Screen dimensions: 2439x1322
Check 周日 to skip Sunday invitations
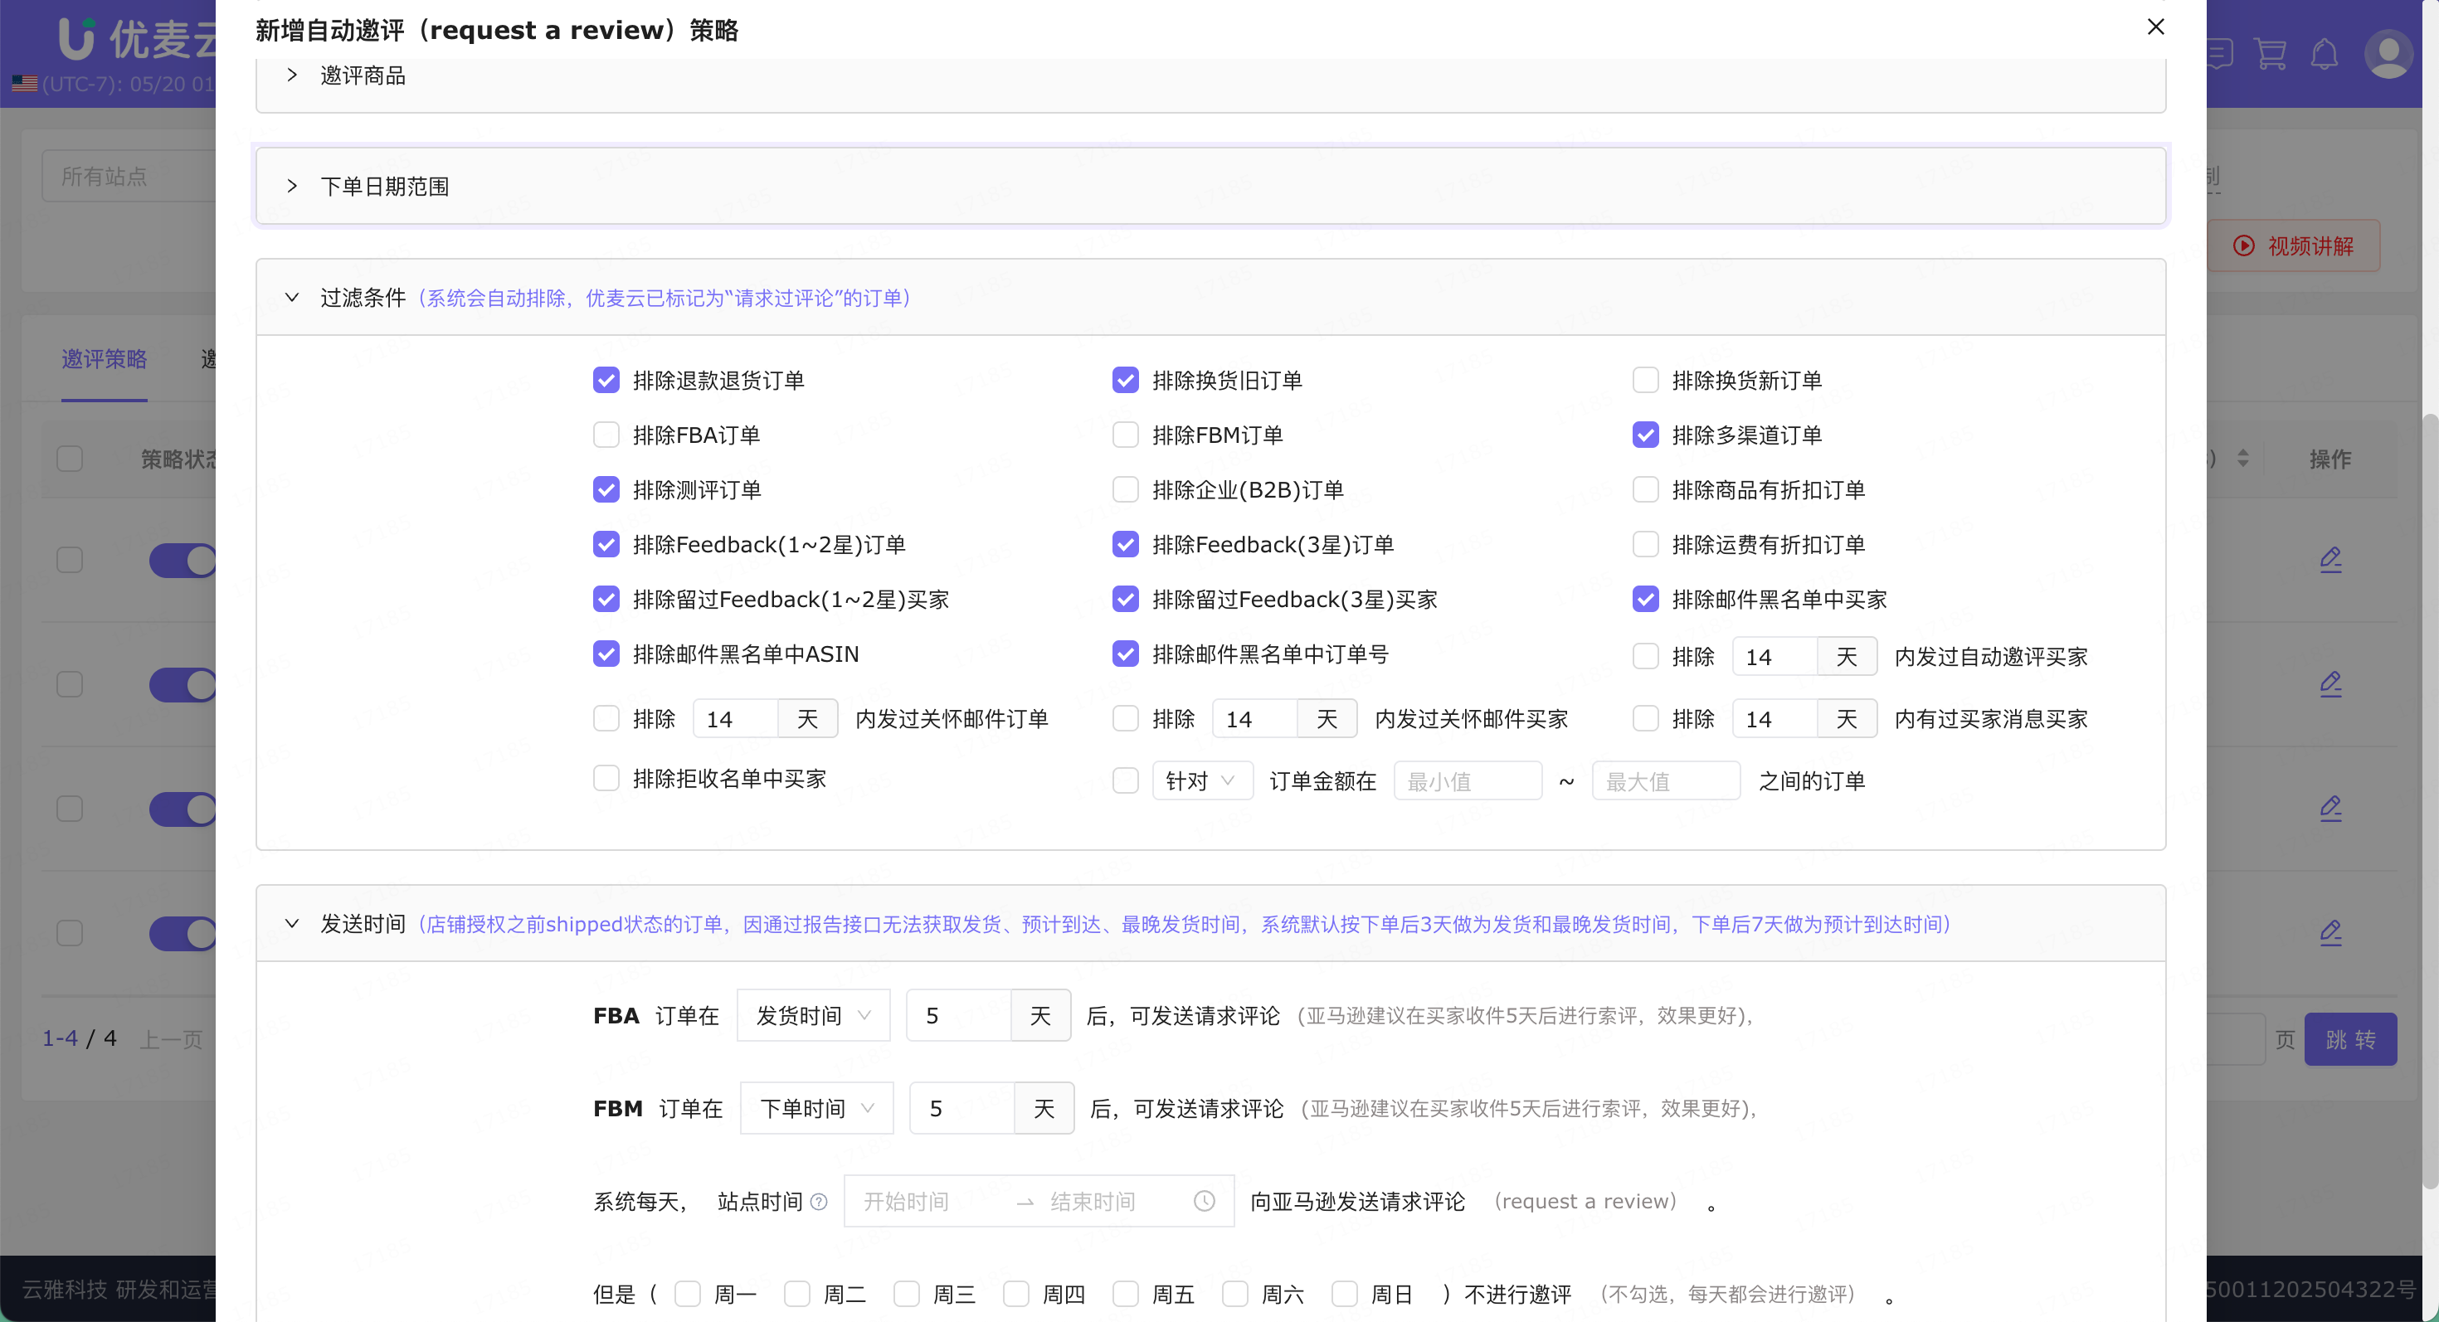1345,1294
